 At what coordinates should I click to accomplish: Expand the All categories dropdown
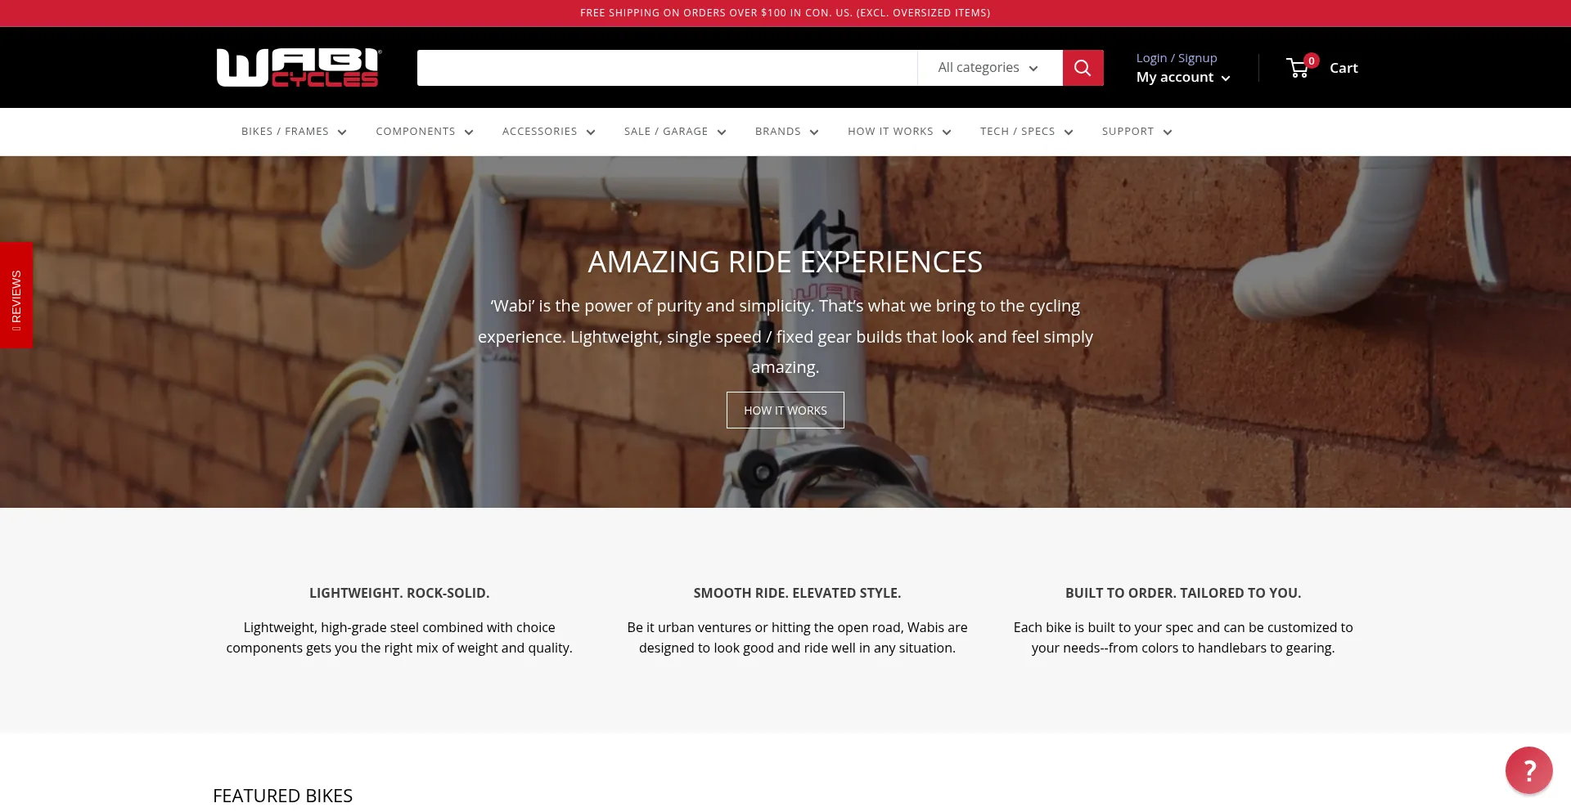pyautogui.click(x=989, y=68)
